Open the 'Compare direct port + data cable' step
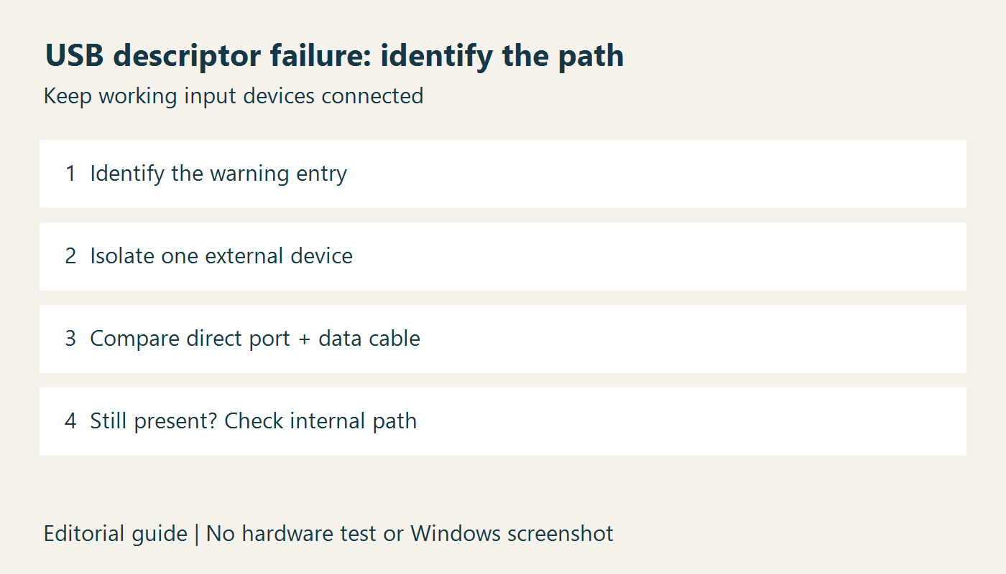This screenshot has height=574, width=1006. click(503, 339)
